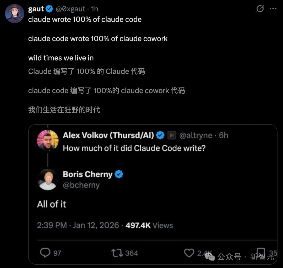This screenshot has height=268, width=283.
Task: Click Boris Cherny's verified badge
Action: pos(119,174)
